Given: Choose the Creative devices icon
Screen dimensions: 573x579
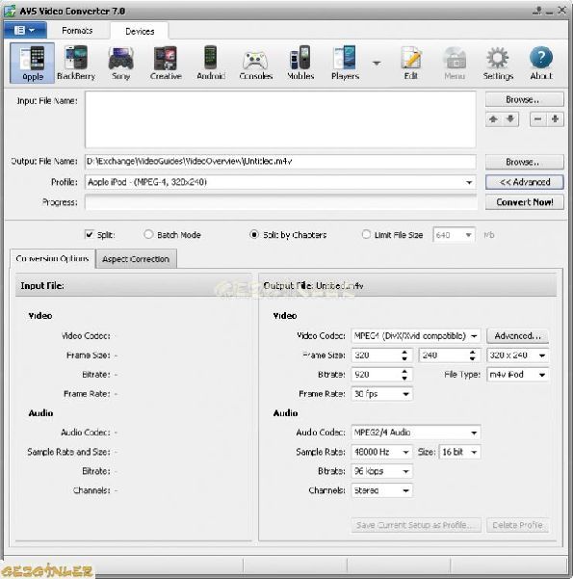Looking at the screenshot, I should point(166,63).
